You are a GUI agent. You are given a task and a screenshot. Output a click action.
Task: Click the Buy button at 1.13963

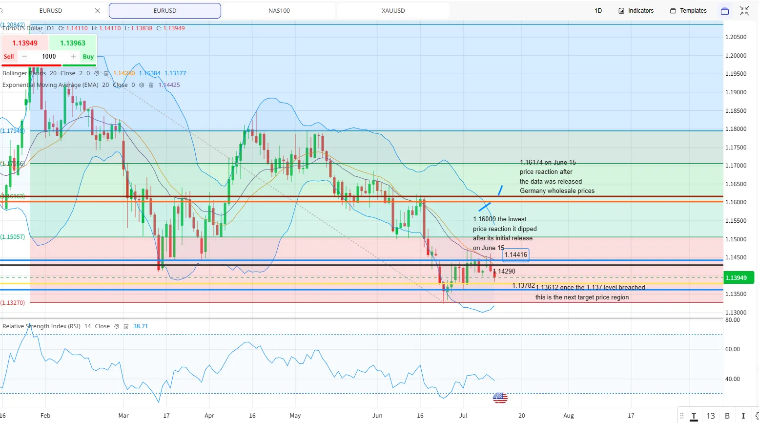73,43
